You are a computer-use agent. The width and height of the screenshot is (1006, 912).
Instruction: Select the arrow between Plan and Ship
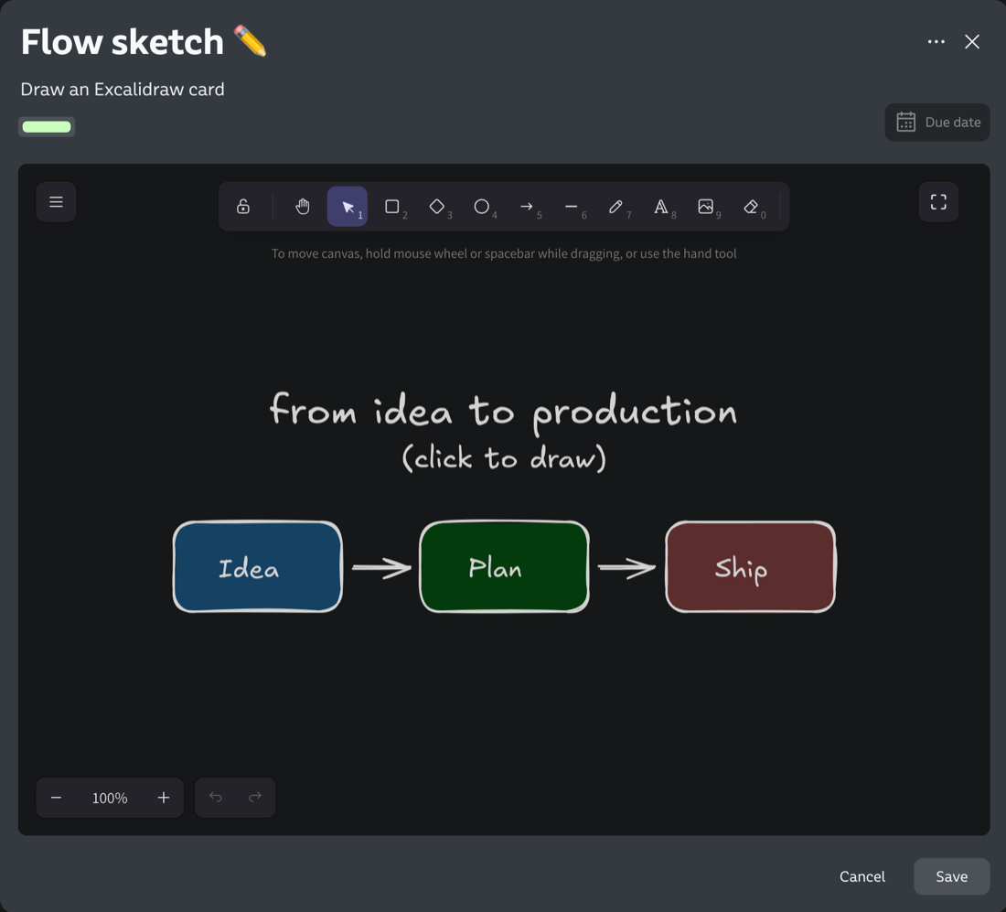(626, 567)
